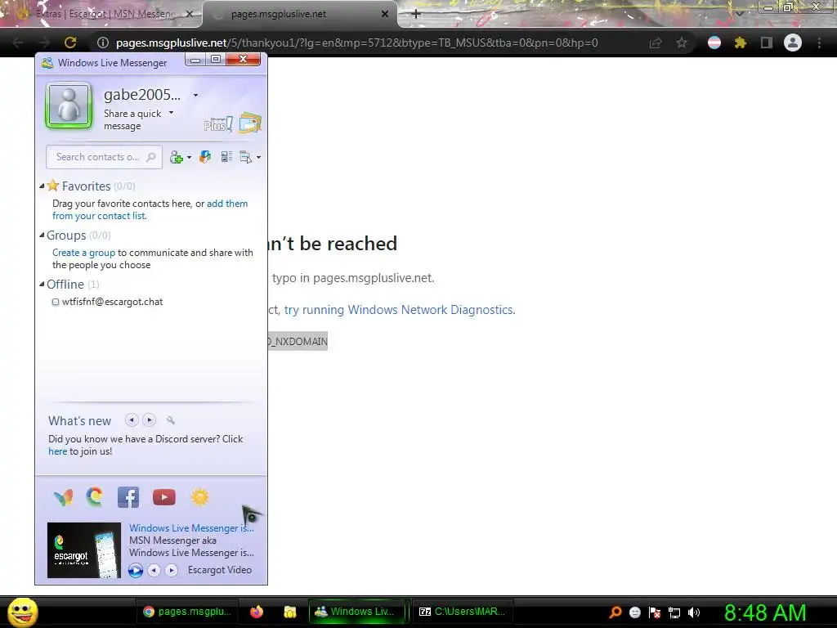Open the add-contact dropdown arrow

(x=189, y=158)
